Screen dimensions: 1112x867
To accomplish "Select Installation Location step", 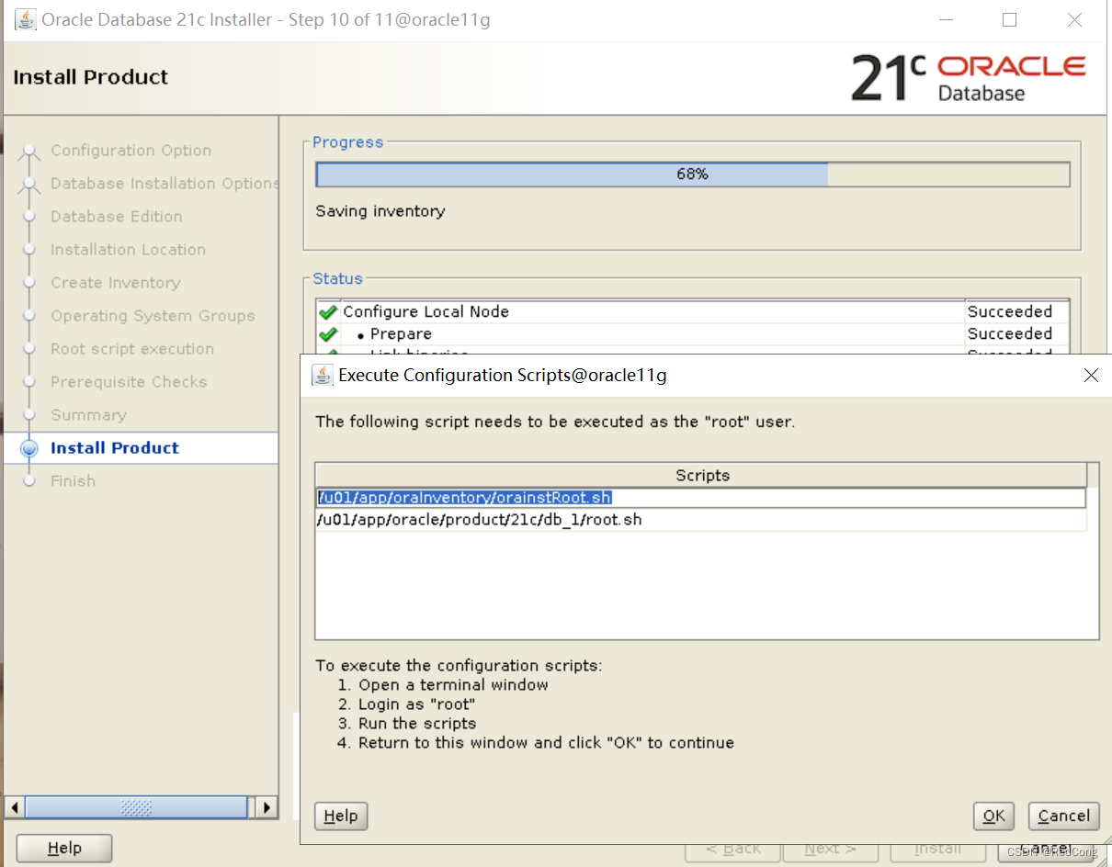I will coord(128,250).
